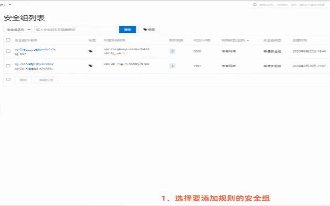Click the tag filter button beside search
This screenshot has height=206, width=330.
(149, 30)
